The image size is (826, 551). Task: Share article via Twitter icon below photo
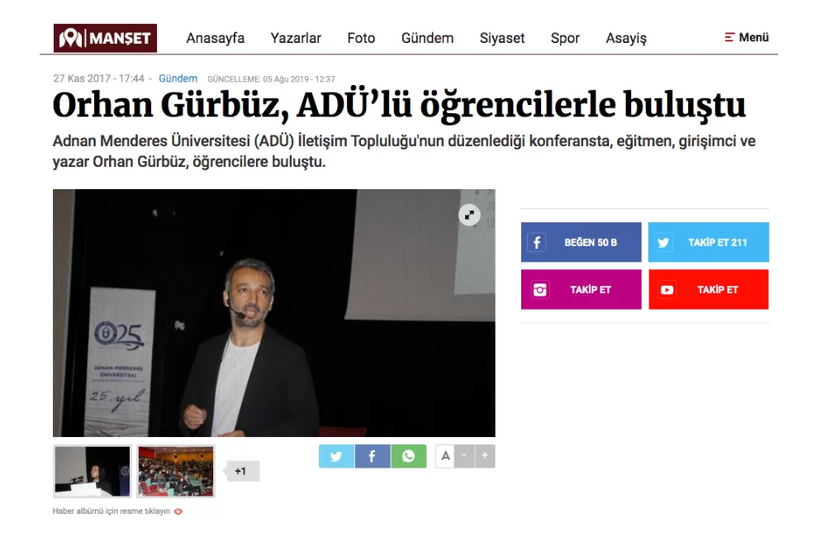coord(337,456)
